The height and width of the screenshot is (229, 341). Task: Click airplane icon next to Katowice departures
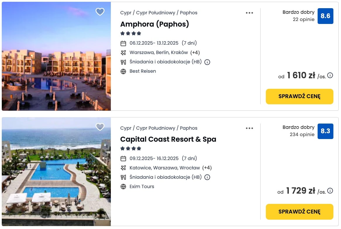123,168
